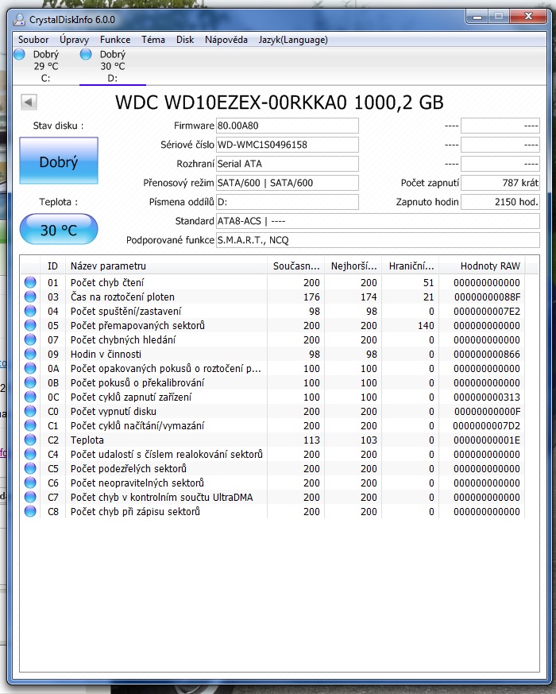556x694 pixels.
Task: Click the Písmena oddílů field D:
Action: (x=287, y=202)
